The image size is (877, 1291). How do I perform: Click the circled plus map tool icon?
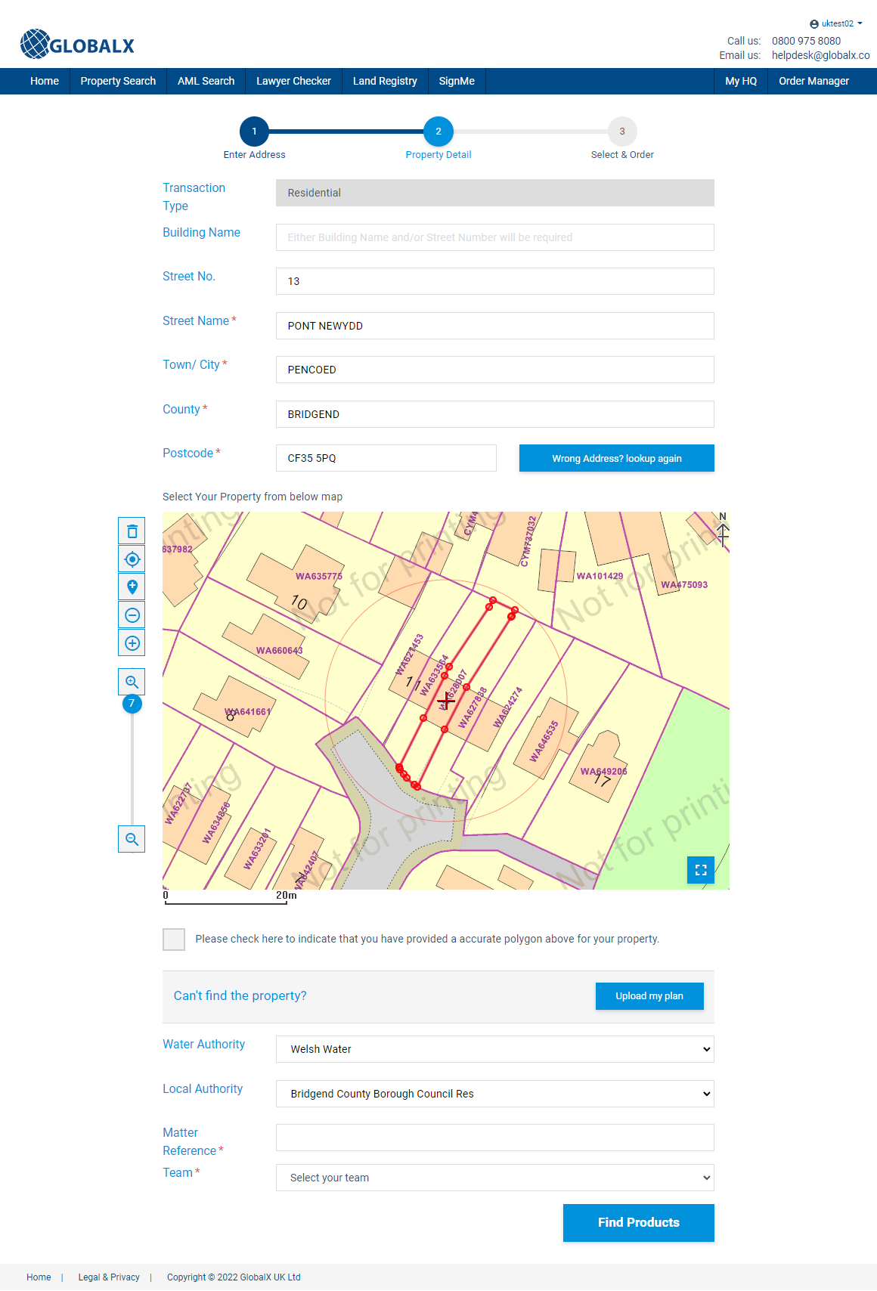coord(132,643)
